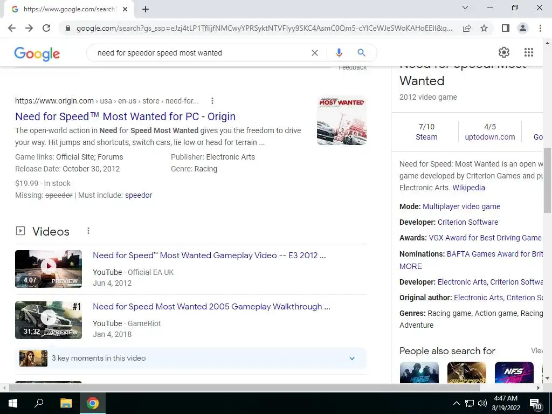
Task: Open 2005 Gameplay Walkthrough video link
Action: coord(211,307)
